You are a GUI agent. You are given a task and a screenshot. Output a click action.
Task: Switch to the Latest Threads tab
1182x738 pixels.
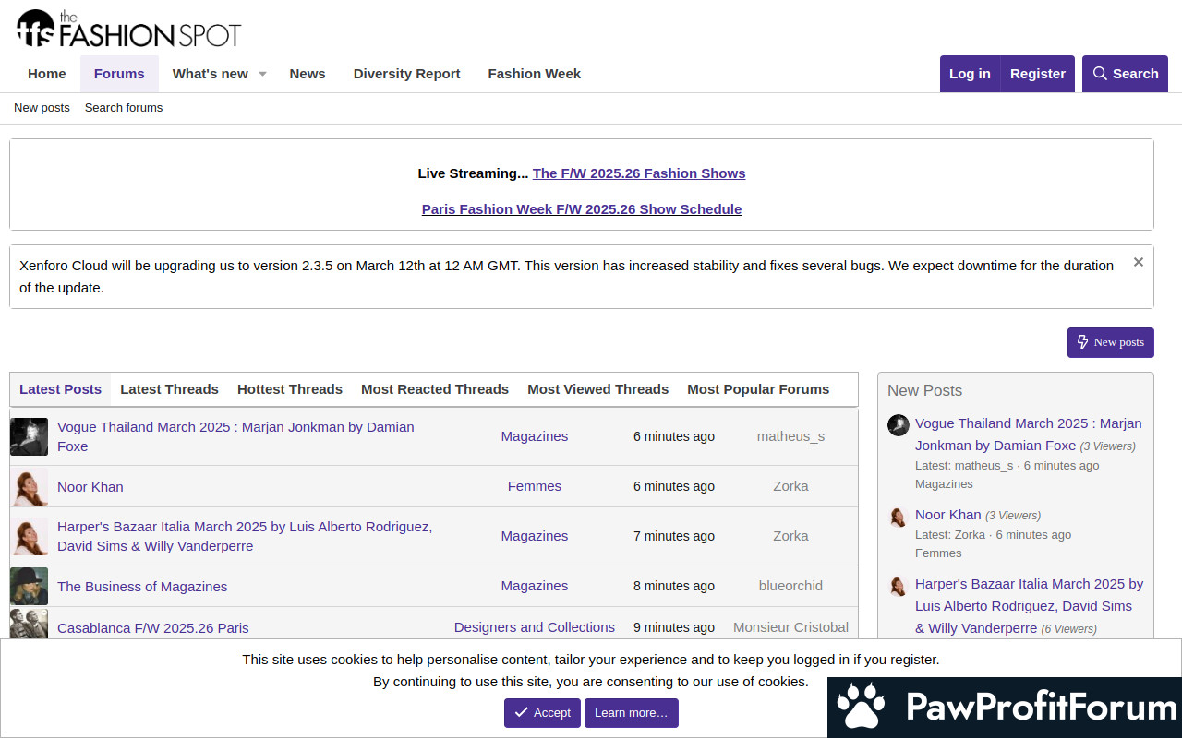tap(169, 389)
